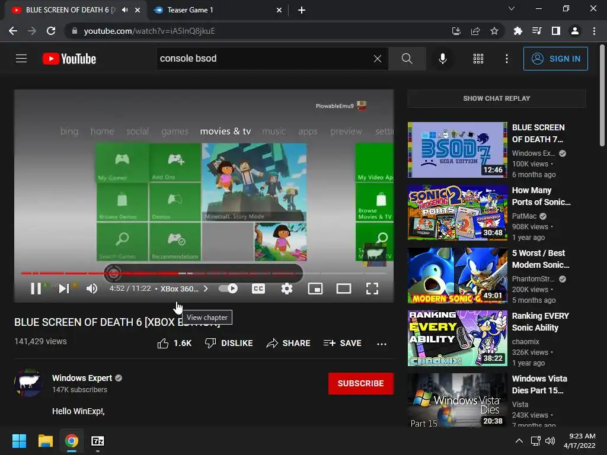Screen dimensions: 607x455
Task: Mute the tab's audio icon
Action: pyautogui.click(x=124, y=10)
